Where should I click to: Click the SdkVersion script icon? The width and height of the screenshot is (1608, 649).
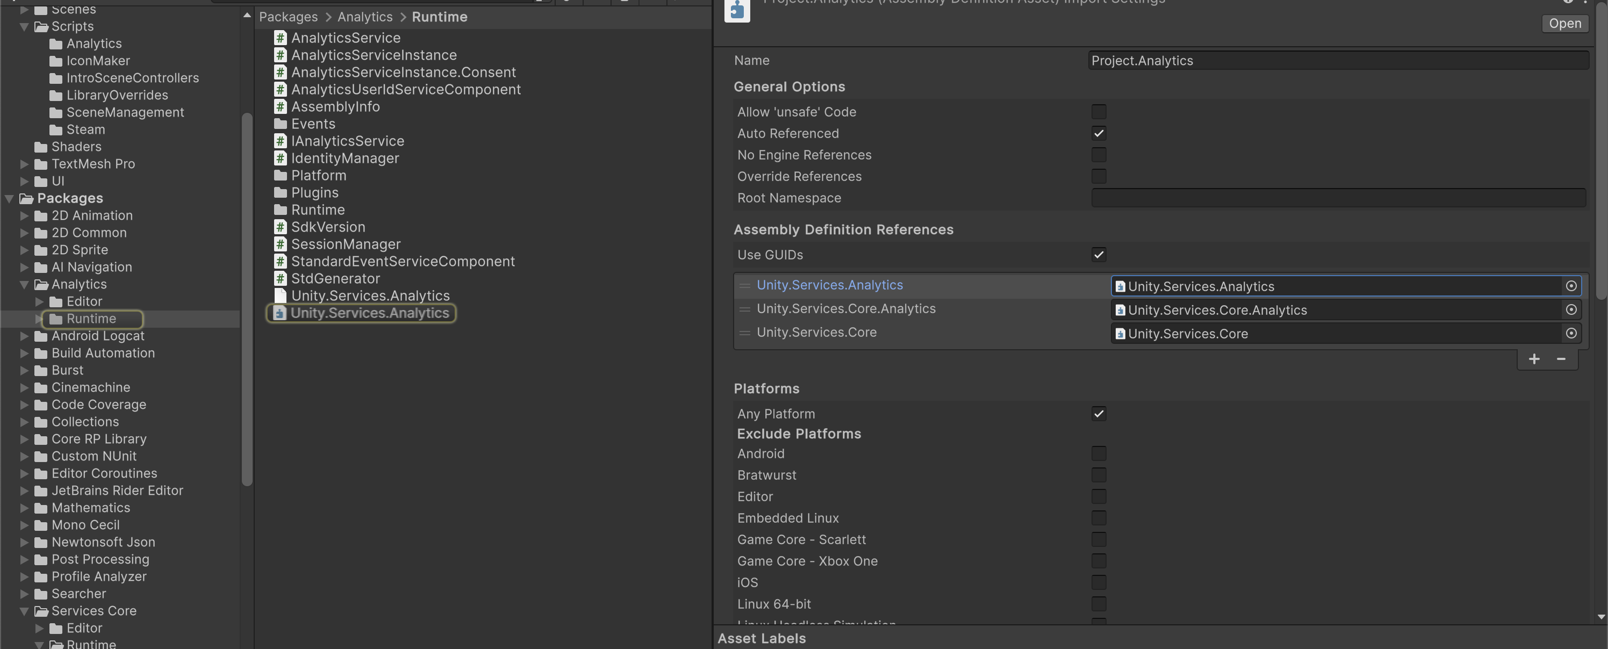[x=281, y=227]
